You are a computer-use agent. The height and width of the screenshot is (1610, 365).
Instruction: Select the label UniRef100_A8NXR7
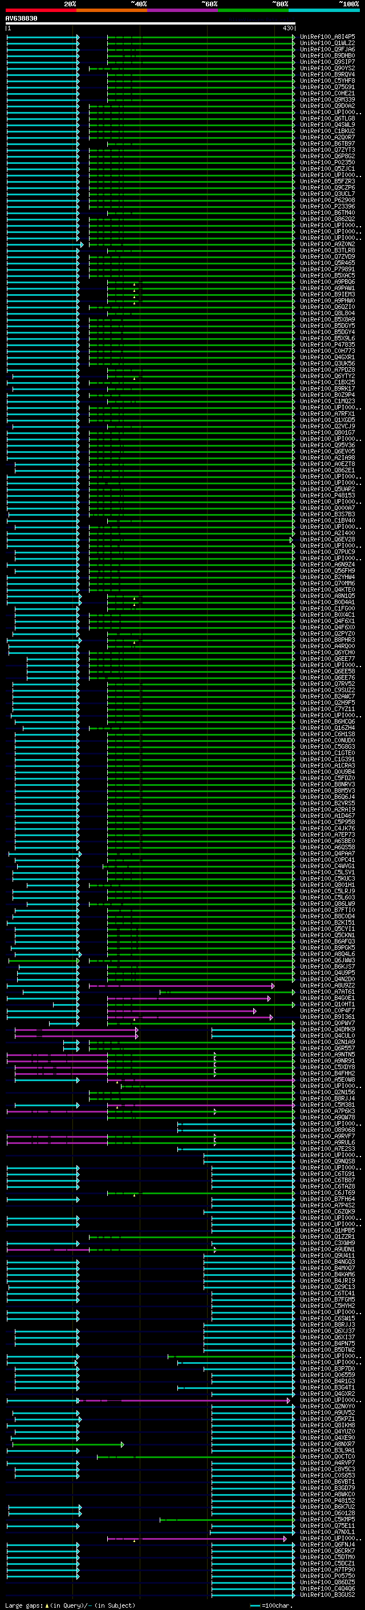point(327,1444)
